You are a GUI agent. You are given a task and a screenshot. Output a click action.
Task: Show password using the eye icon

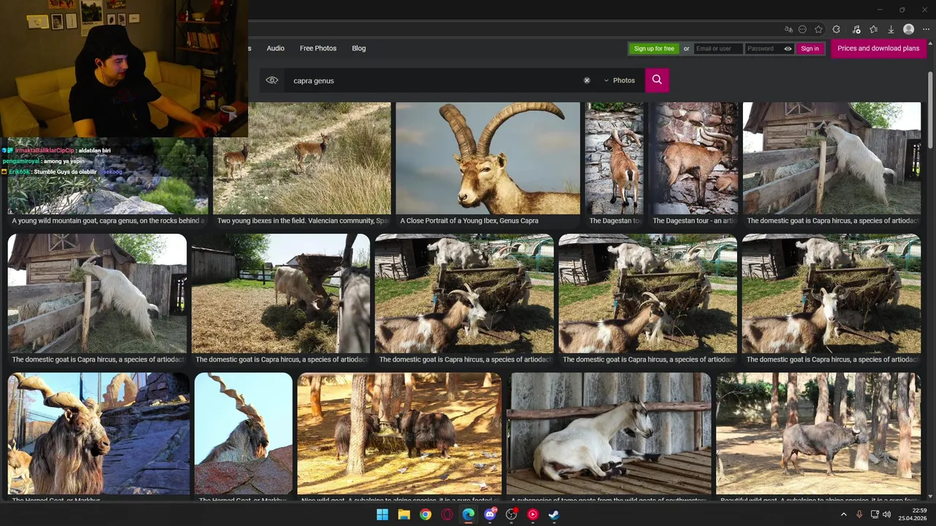(788, 49)
